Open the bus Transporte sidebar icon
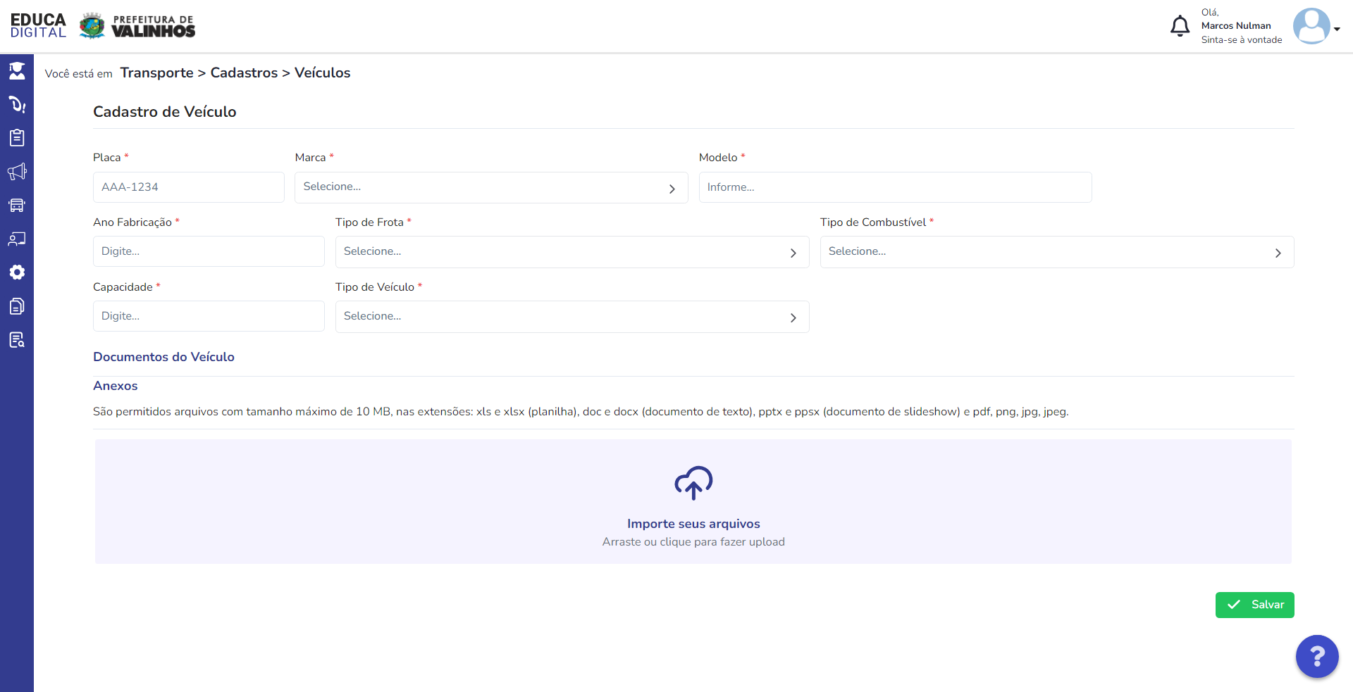 (x=17, y=206)
